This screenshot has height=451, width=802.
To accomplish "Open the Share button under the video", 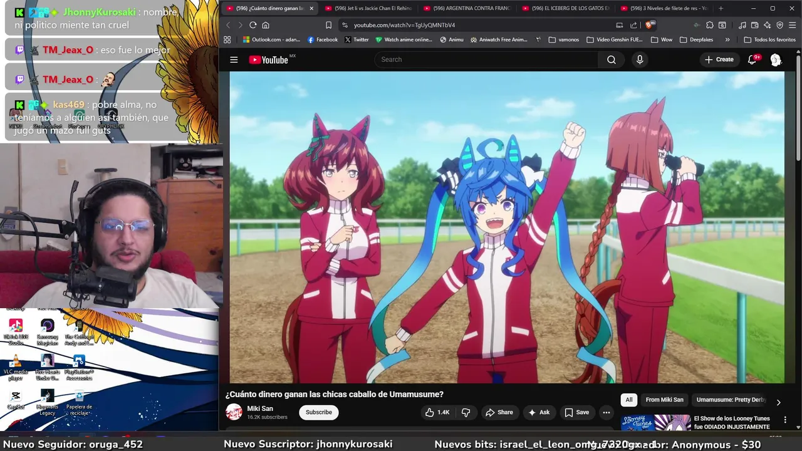I will pyautogui.click(x=499, y=412).
